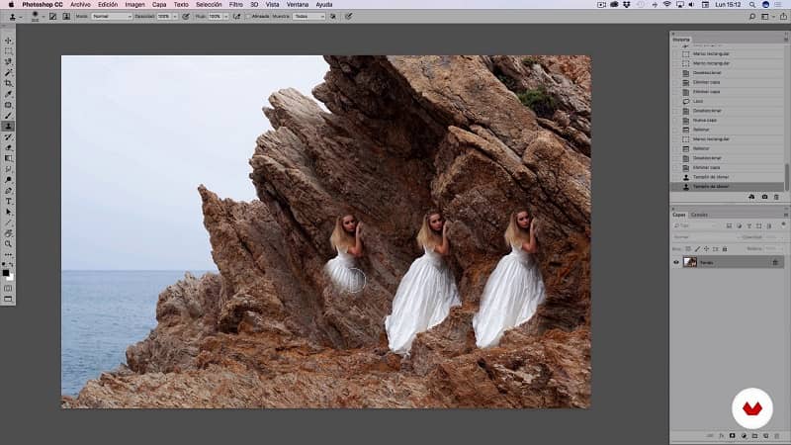The image size is (791, 445).
Task: Switch to the Canales tab
Action: [x=699, y=215]
